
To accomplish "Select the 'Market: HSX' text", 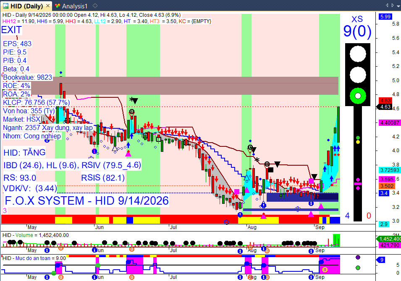I will pos(22,119).
